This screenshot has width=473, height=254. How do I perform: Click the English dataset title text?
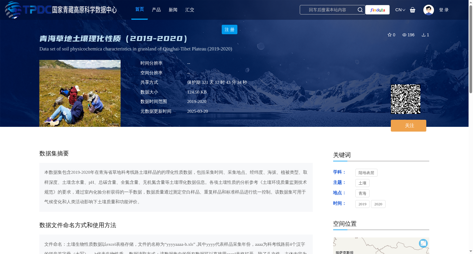[136, 49]
